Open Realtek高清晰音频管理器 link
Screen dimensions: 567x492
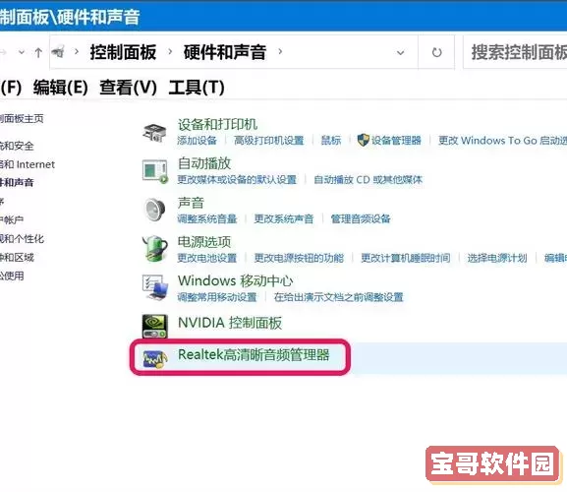(254, 355)
